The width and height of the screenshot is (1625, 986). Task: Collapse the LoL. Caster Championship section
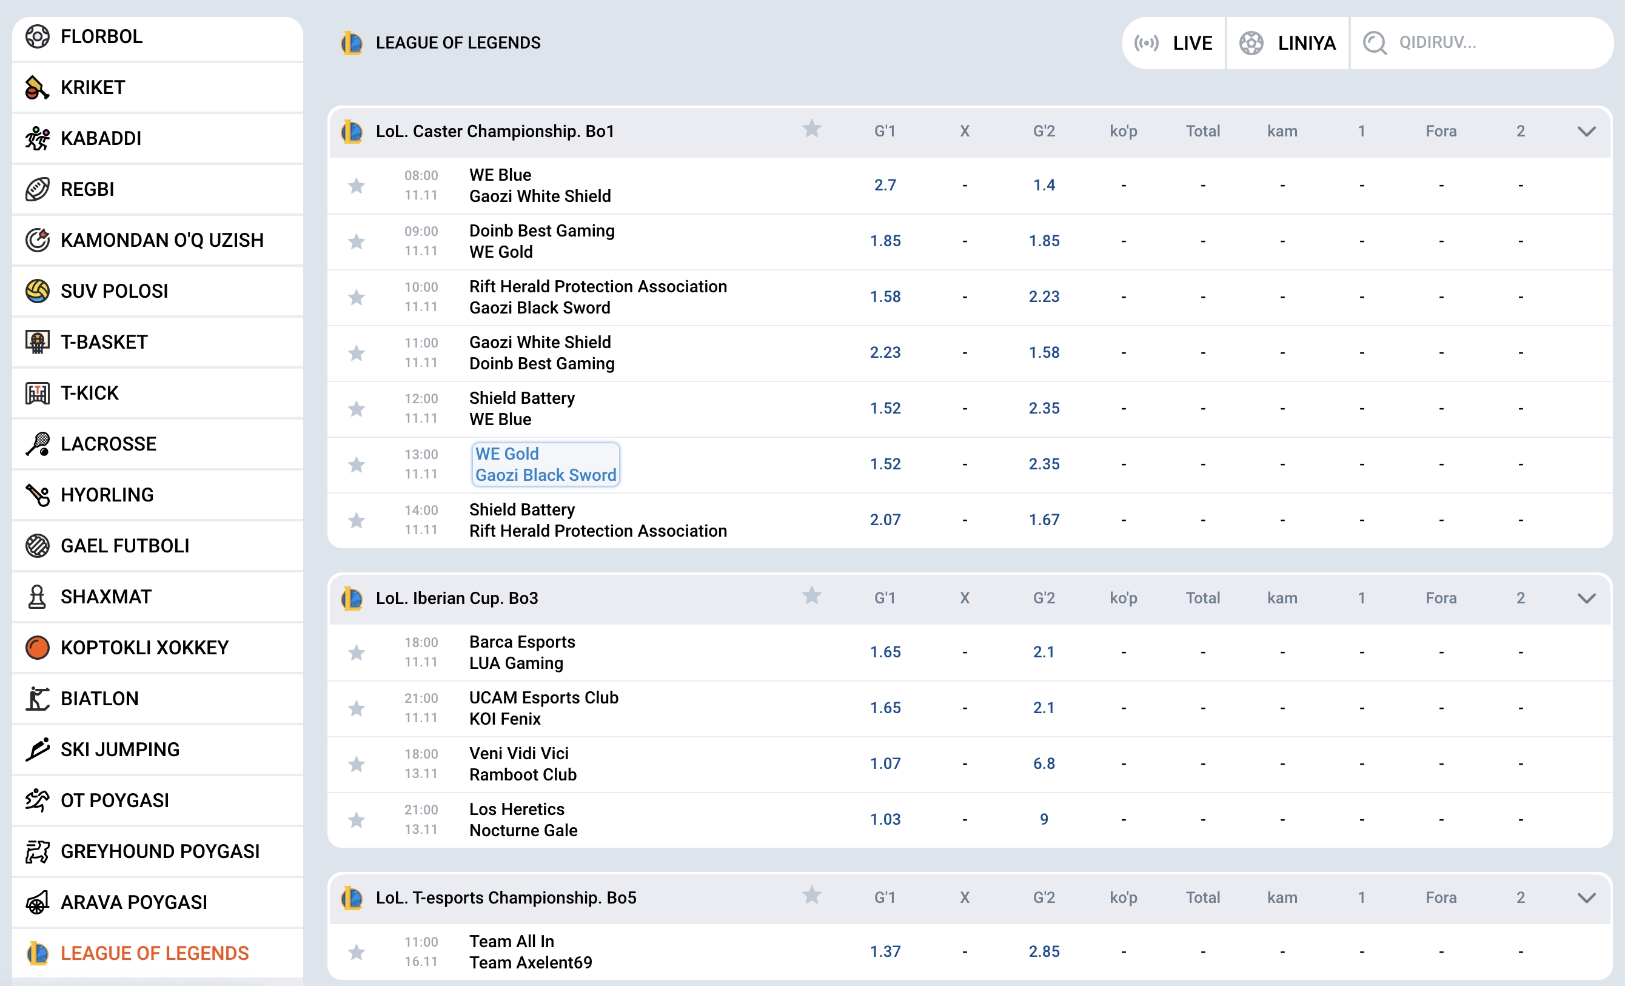1586,132
